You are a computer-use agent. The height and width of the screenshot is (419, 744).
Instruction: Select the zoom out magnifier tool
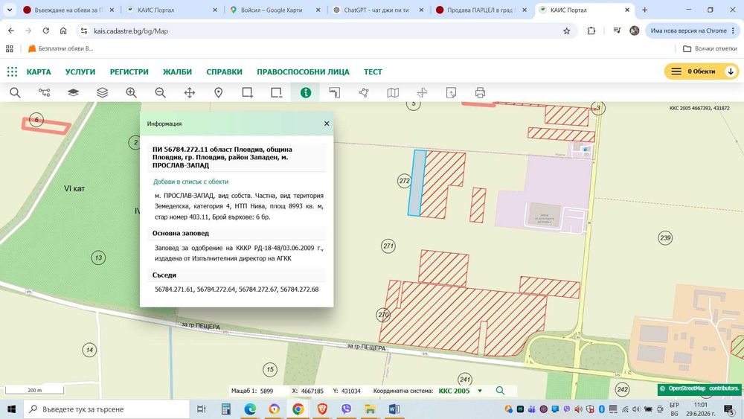(161, 92)
